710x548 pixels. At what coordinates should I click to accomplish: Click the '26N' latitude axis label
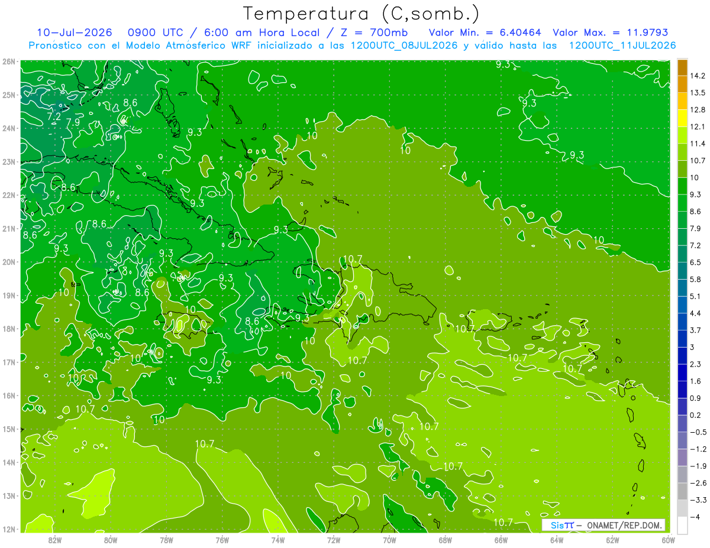tap(9, 61)
